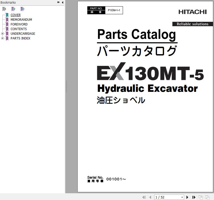Click the delete bookmark icon
Screen dimensions: 214x200
click(4, 9)
